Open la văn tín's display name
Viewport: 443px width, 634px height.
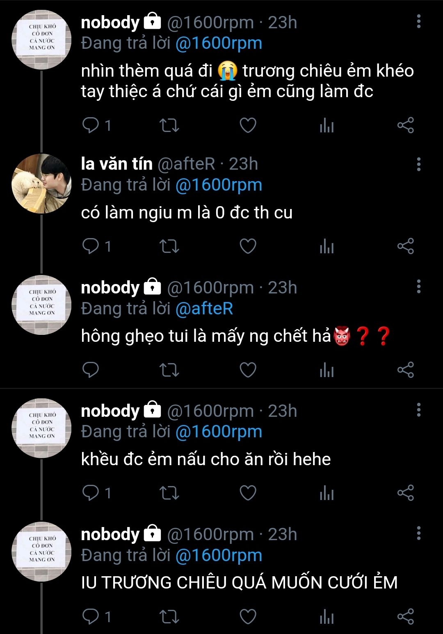coord(116,164)
